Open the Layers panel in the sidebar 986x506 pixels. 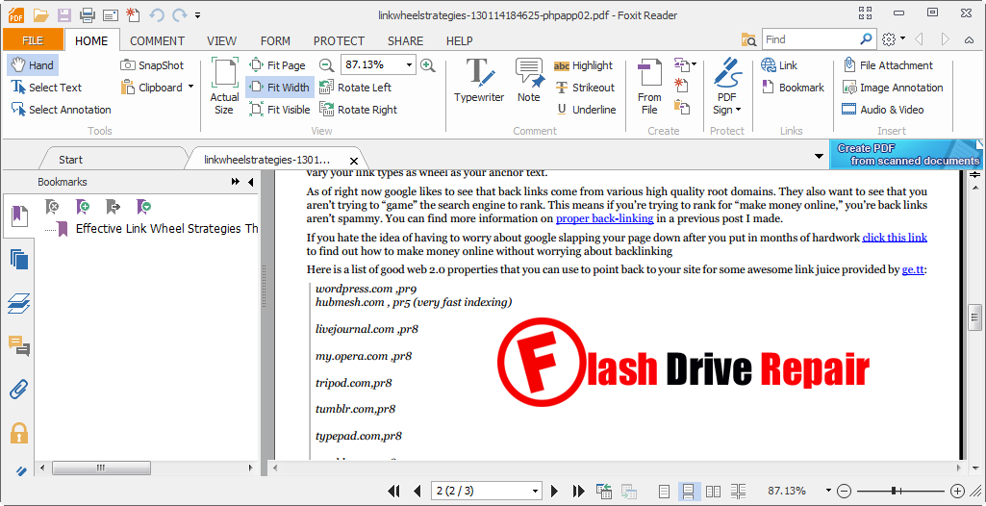point(19,304)
